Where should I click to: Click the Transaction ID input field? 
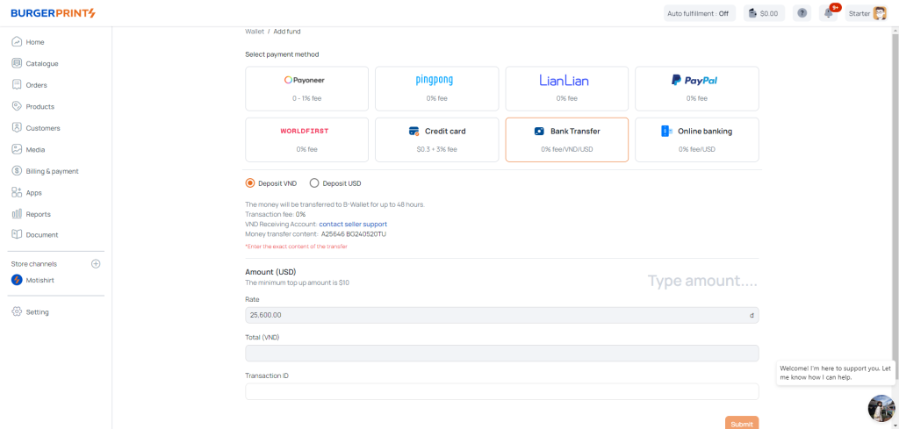point(501,391)
